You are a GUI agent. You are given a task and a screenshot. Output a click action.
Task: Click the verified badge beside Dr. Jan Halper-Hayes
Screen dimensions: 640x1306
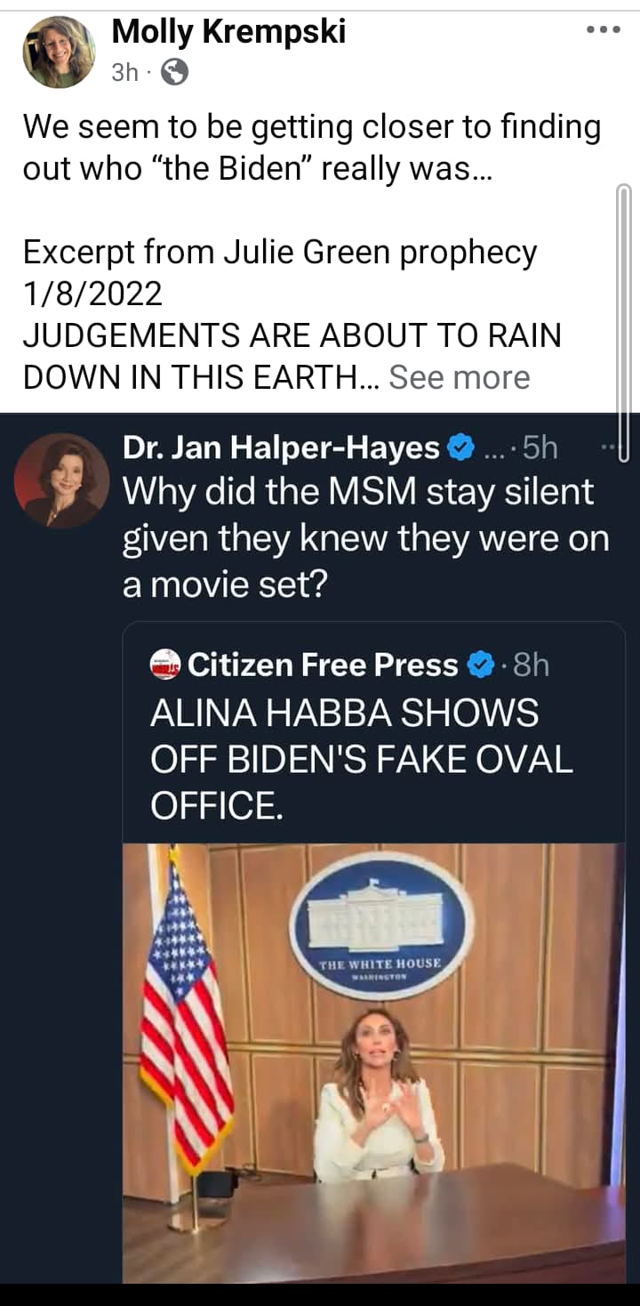point(460,449)
